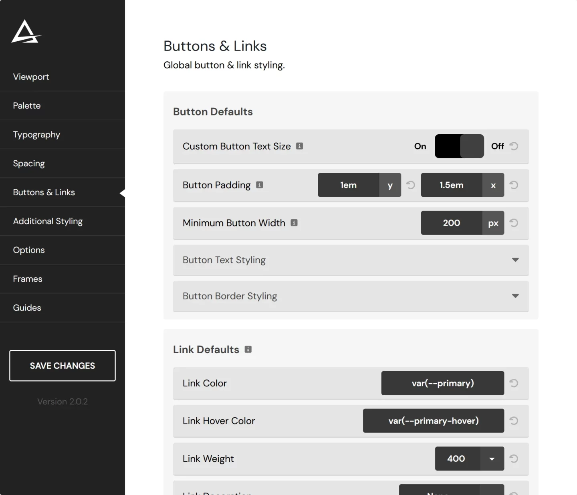The height and width of the screenshot is (495, 577).
Task: Go to Typography settings
Action: pyautogui.click(x=63, y=134)
